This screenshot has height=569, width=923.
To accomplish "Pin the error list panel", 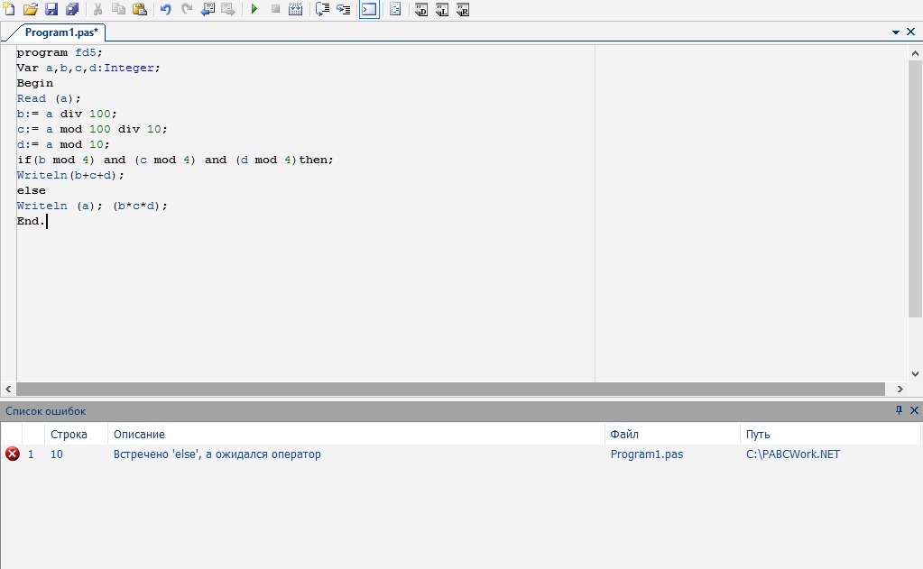I will 899,411.
